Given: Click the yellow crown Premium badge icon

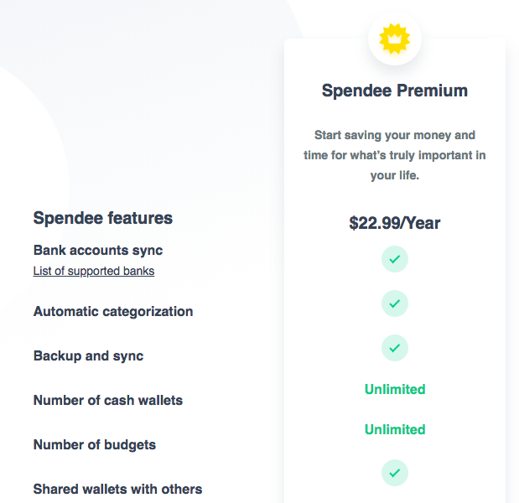Looking at the screenshot, I should coord(394,38).
